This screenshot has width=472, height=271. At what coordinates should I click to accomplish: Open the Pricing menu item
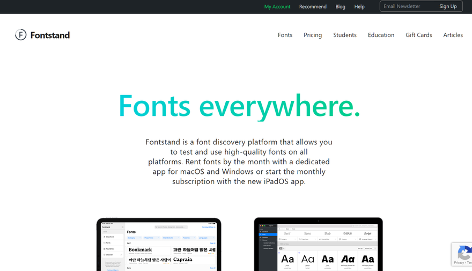[313, 35]
